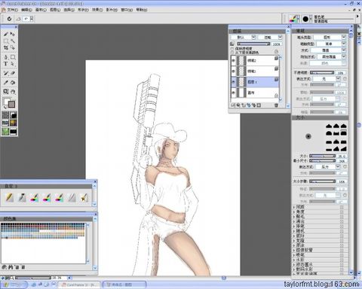Switch to the second taskbar window button
The height and width of the screenshot is (289, 362).
tap(124, 284)
